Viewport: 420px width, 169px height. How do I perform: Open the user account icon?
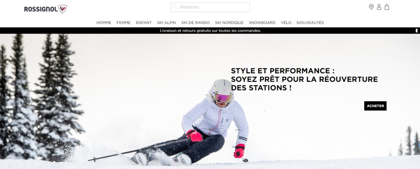point(379,7)
